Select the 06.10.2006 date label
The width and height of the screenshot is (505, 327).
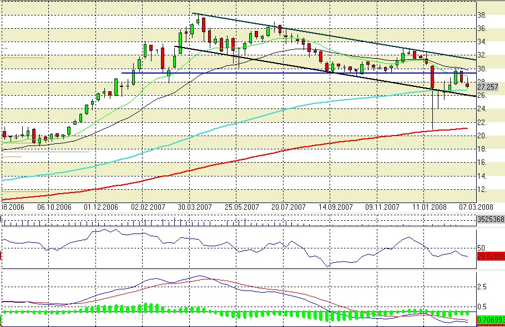[54, 207]
